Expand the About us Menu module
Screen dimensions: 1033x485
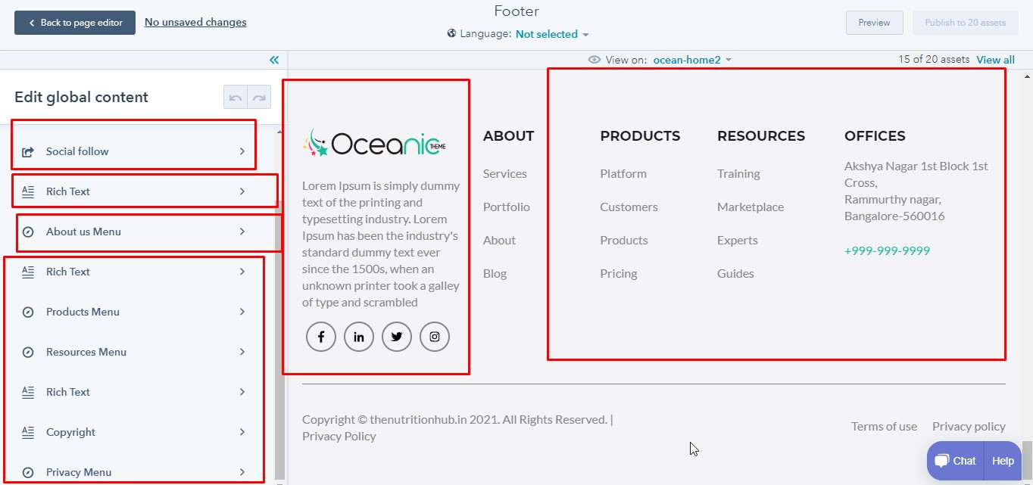(x=134, y=232)
